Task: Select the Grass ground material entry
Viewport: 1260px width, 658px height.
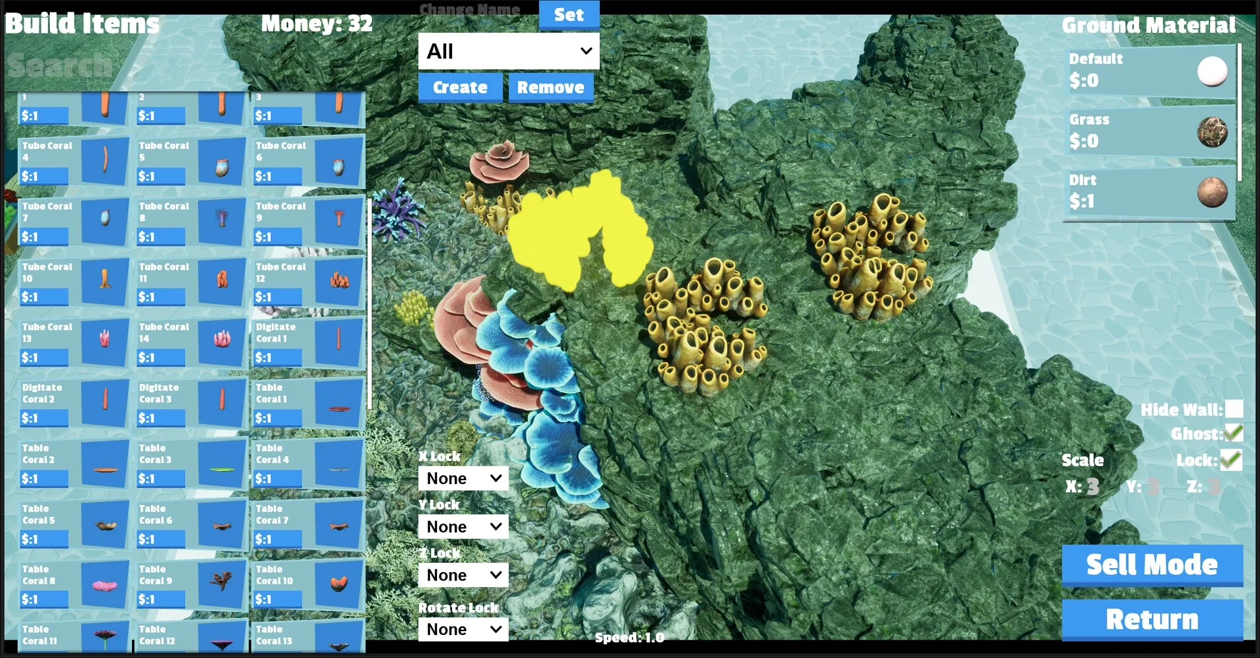Action: (1148, 131)
